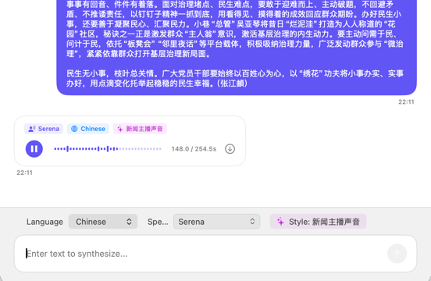Click the sparkle icon in Style button
The height and width of the screenshot is (281, 431).
pos(280,222)
